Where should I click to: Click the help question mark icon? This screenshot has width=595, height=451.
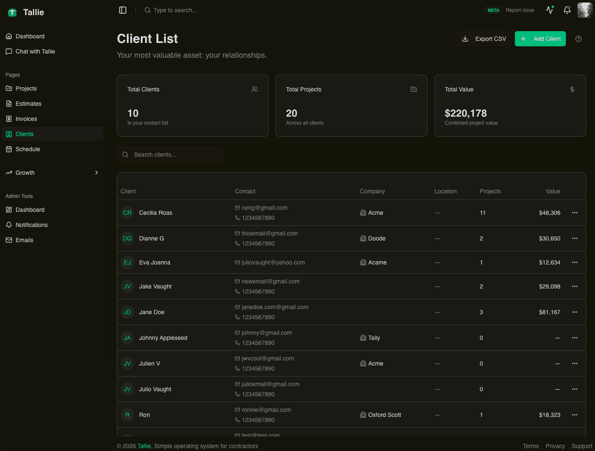578,39
